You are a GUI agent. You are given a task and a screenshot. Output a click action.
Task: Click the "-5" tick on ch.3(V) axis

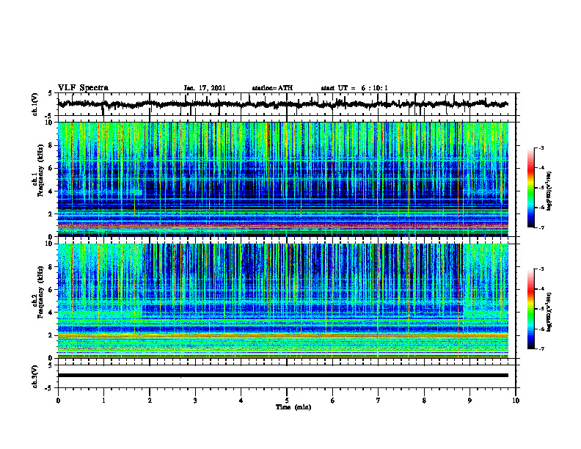point(49,388)
